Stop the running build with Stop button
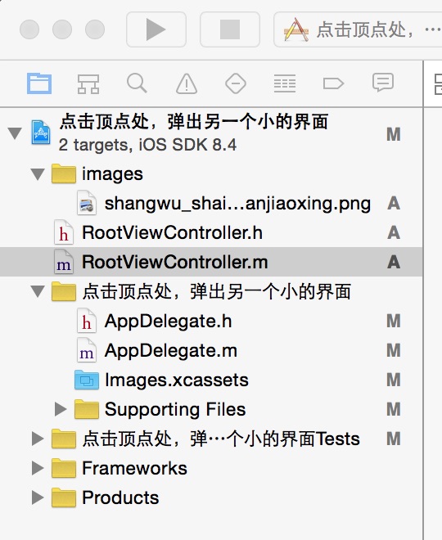This screenshot has width=442, height=540. click(x=230, y=29)
